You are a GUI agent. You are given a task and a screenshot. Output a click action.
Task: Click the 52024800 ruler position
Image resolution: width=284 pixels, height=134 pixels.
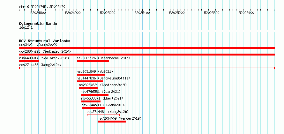coord(38,13)
